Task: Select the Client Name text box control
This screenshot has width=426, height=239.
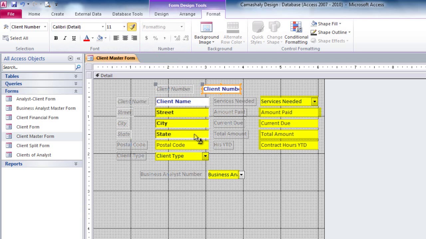Action: pyautogui.click(x=182, y=102)
